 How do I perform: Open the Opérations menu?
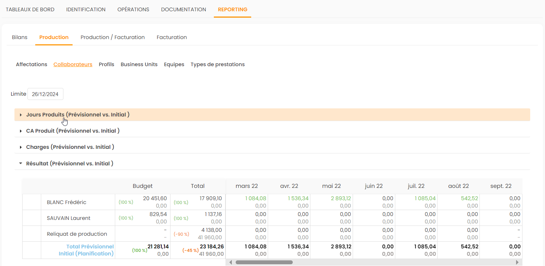[133, 9]
